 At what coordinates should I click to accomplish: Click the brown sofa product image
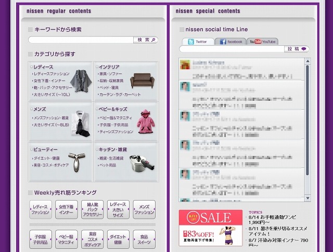pyautogui.click(x=142, y=81)
